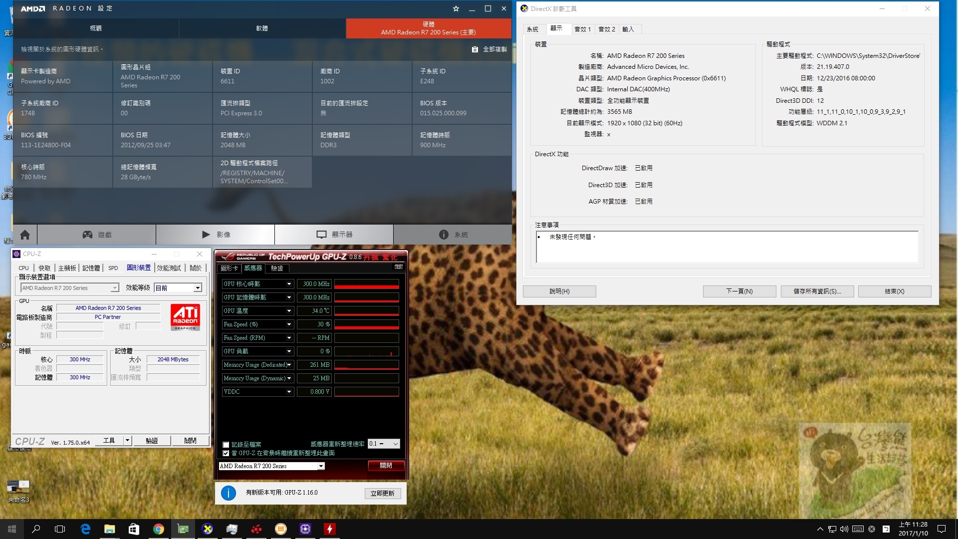Click the 立即更新 update button for GPU-Z
Screen dimensions: 958x539
click(x=382, y=494)
